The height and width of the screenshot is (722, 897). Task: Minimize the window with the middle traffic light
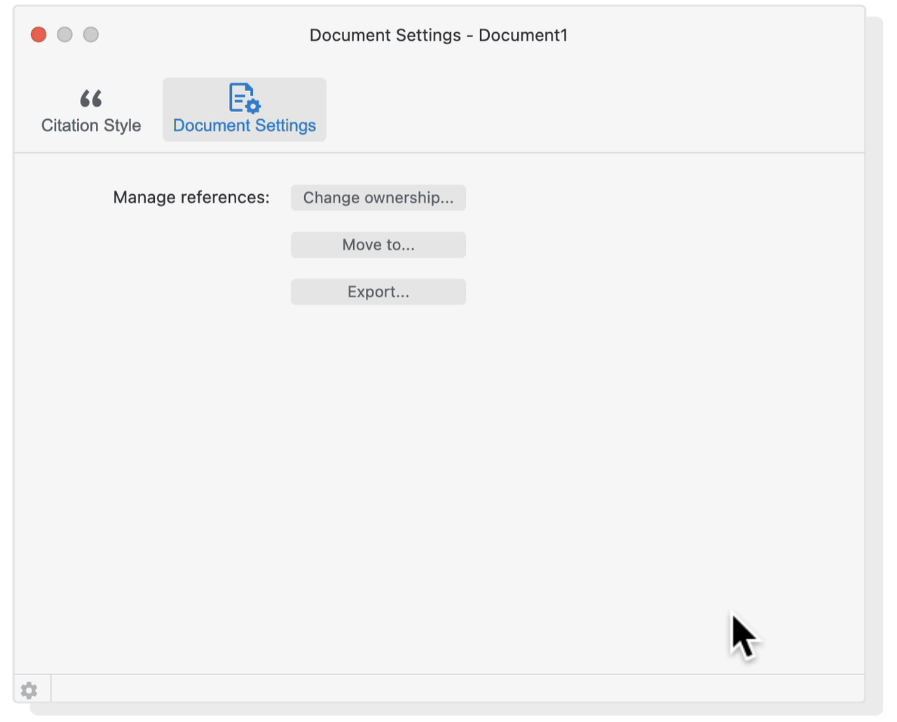(64, 34)
